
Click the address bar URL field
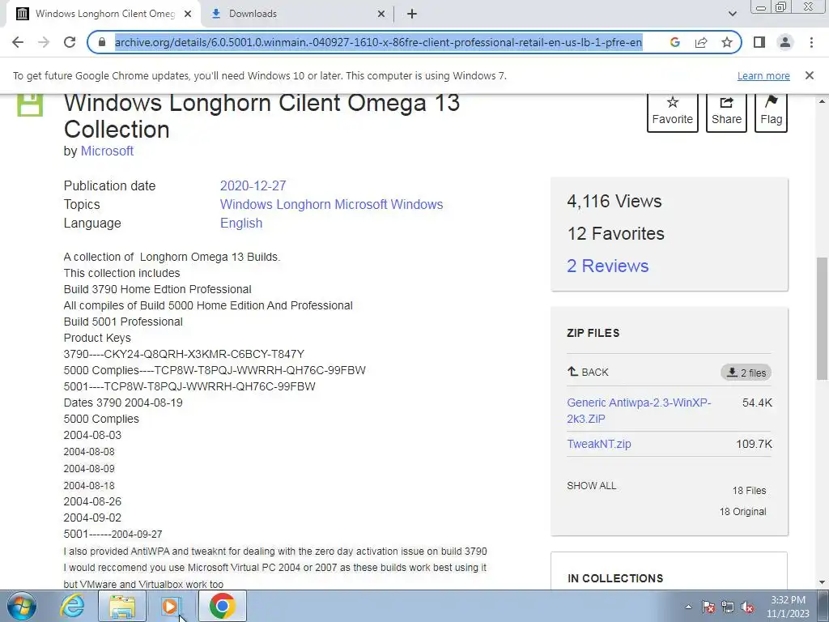379,42
